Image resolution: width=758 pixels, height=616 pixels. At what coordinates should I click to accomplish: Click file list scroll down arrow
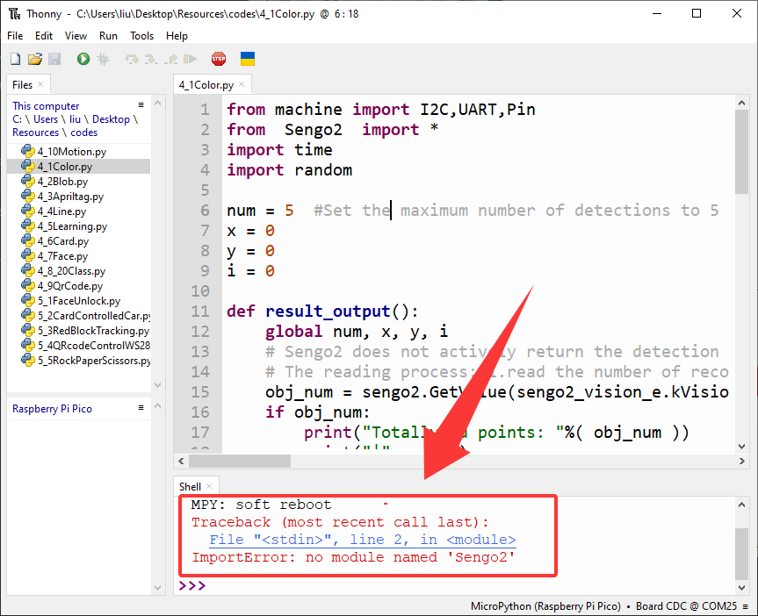point(157,385)
